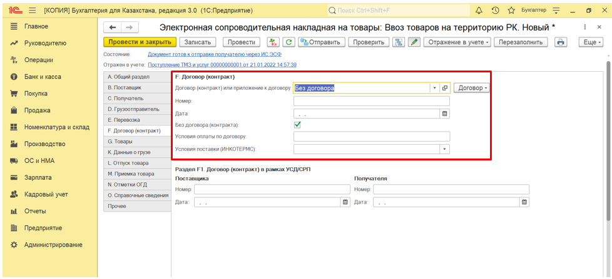Open the Отражение в учете dropdown
The width and height of the screenshot is (612, 279).
click(x=457, y=42)
